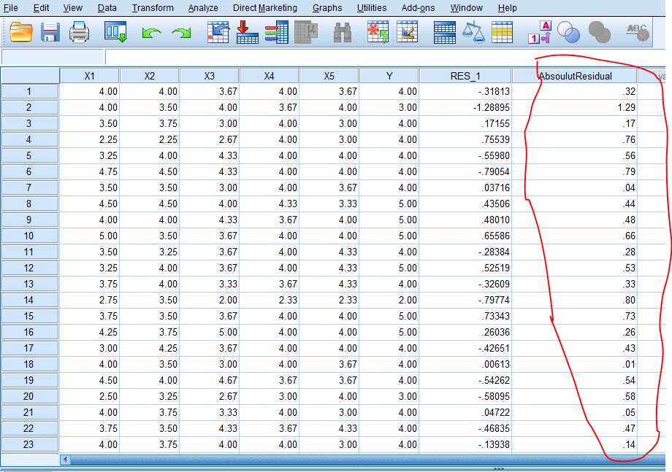The width and height of the screenshot is (672, 472).
Task: Open Weight Cases with the scales icon
Action: coord(473,33)
